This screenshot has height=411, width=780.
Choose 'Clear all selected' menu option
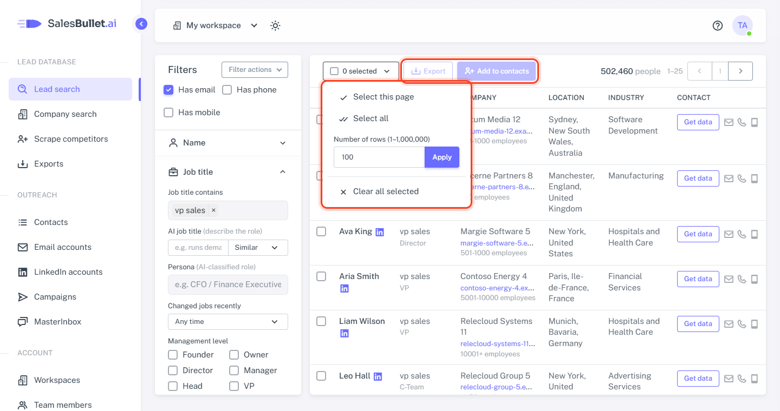pos(396,191)
